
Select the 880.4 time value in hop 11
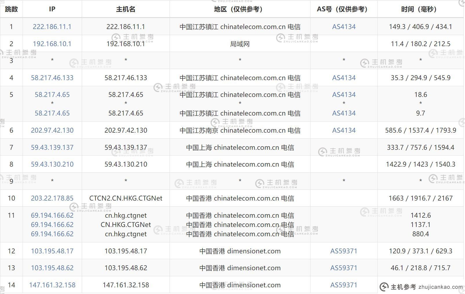(x=421, y=234)
